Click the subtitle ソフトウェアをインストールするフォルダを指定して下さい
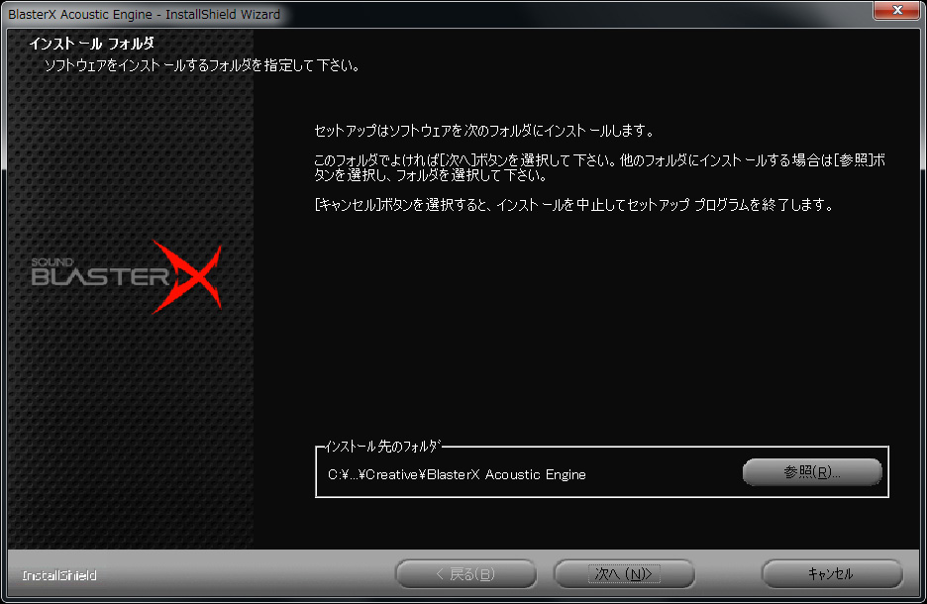The image size is (927, 604). (x=202, y=65)
